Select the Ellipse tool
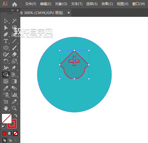The width and height of the screenshot is (148, 143). (6, 48)
